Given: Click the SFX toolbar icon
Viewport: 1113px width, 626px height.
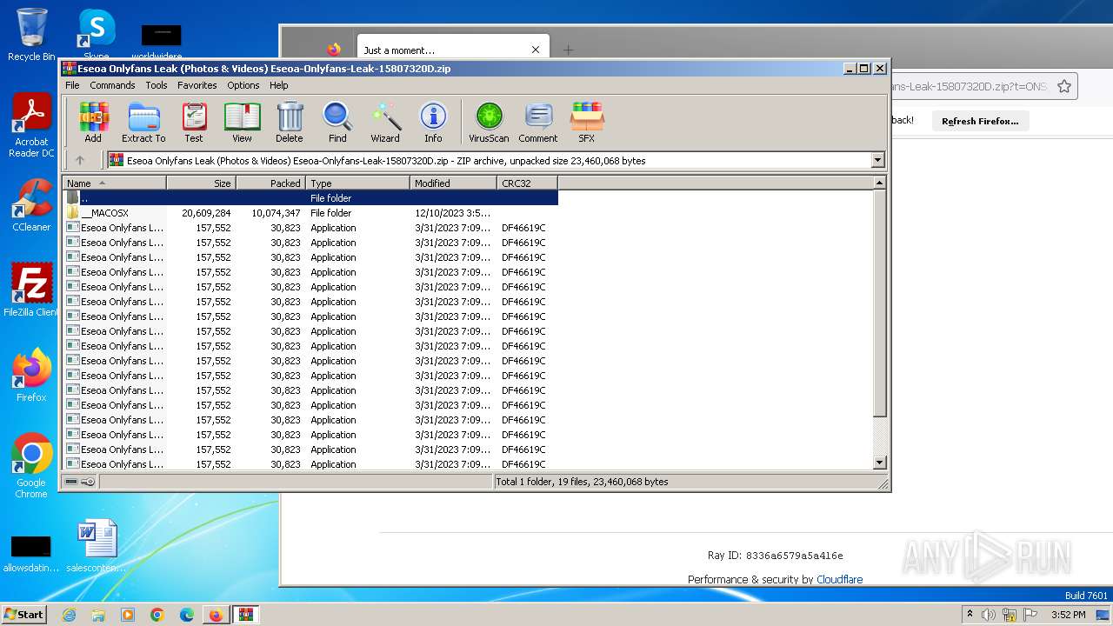Looking at the screenshot, I should pyautogui.click(x=587, y=122).
